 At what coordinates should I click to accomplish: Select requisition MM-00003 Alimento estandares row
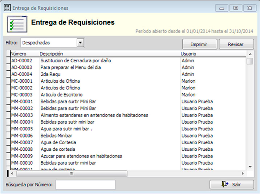tap(94, 115)
